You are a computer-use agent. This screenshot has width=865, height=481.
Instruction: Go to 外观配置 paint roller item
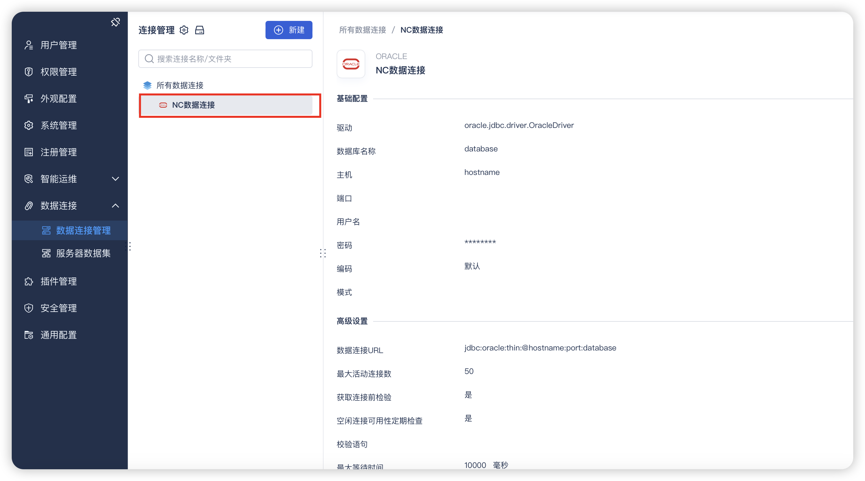(58, 99)
